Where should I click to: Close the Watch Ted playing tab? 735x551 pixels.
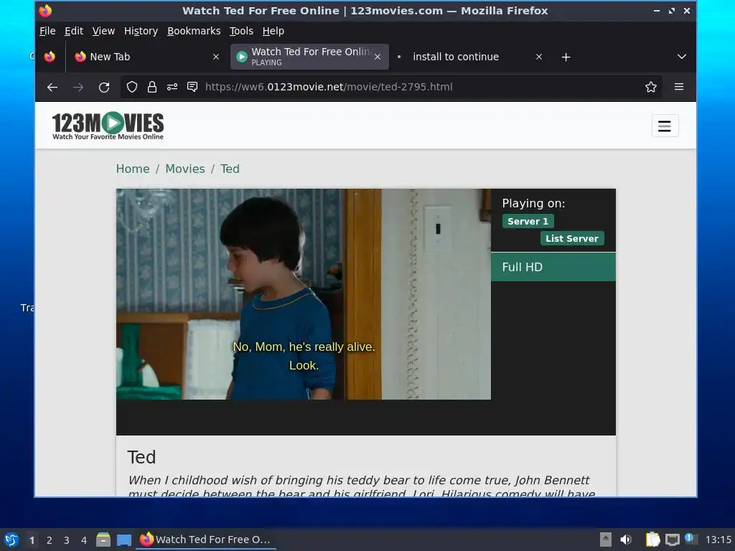pyautogui.click(x=378, y=57)
